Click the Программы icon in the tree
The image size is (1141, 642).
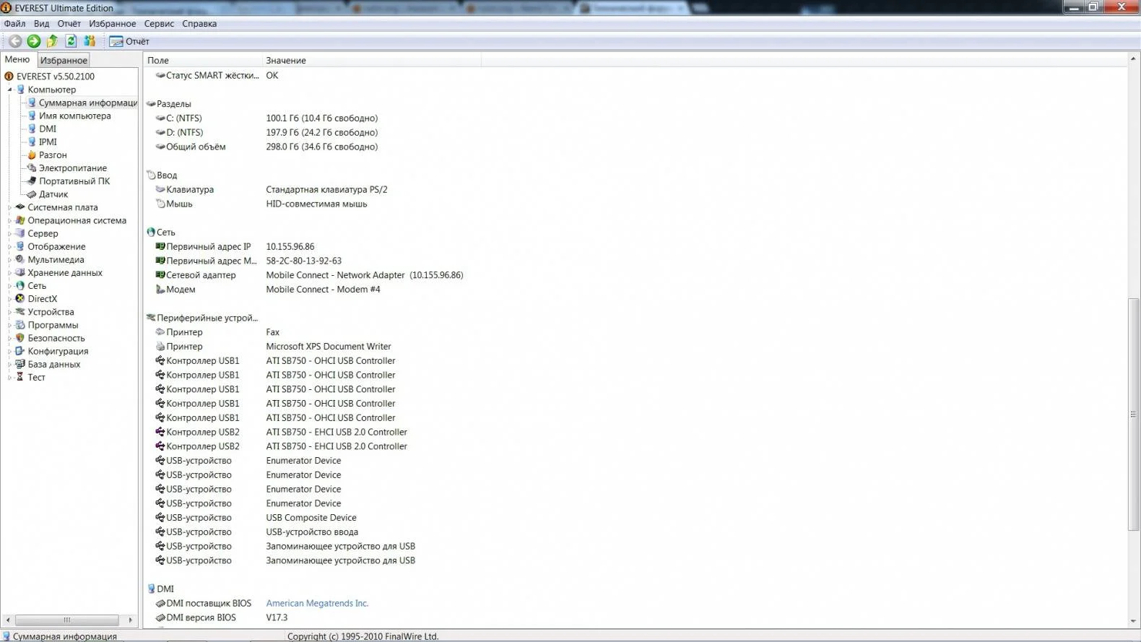pos(20,325)
